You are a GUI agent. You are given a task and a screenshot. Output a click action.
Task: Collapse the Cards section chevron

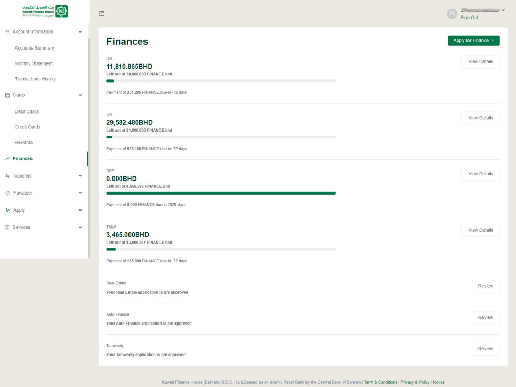click(x=80, y=95)
